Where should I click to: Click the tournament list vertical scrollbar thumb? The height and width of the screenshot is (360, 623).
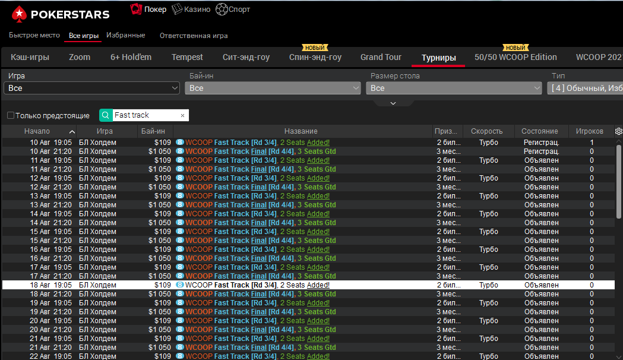tap(619, 182)
